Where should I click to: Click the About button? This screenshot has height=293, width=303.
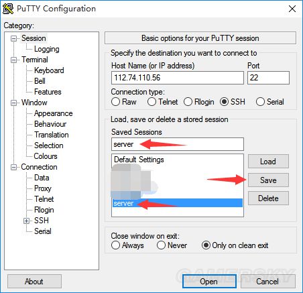click(x=34, y=282)
